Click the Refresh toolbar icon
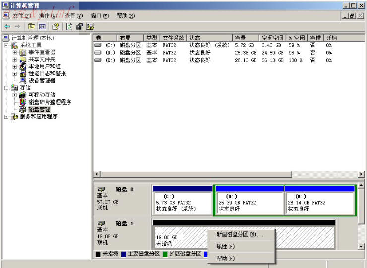 coord(69,26)
